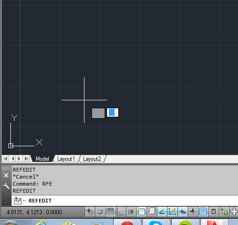Open Quick Properties status icon
The width and height of the screenshot is (238, 225).
tap(214, 212)
